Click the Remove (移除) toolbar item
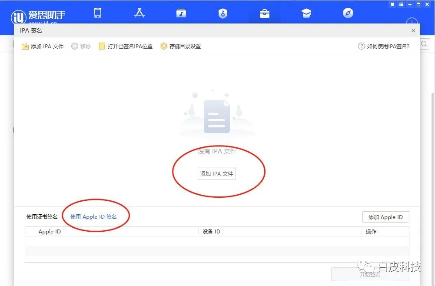Viewport: 435px width, 286px height. [81, 47]
